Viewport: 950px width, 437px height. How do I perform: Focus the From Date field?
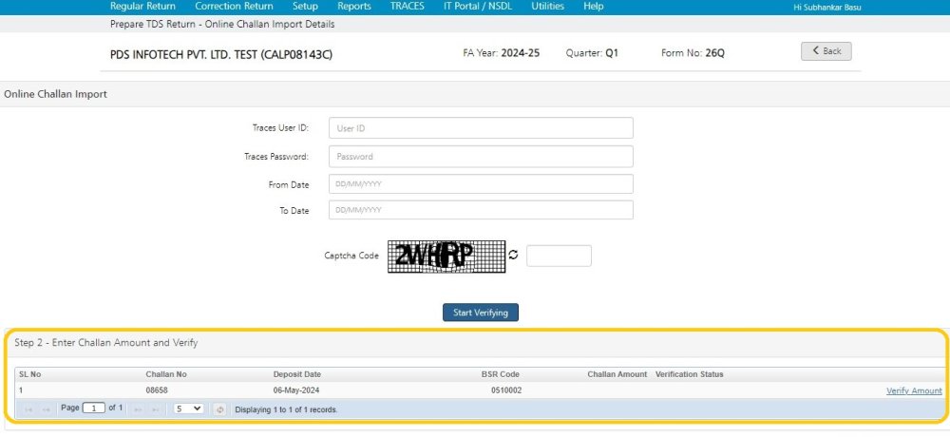coord(481,184)
